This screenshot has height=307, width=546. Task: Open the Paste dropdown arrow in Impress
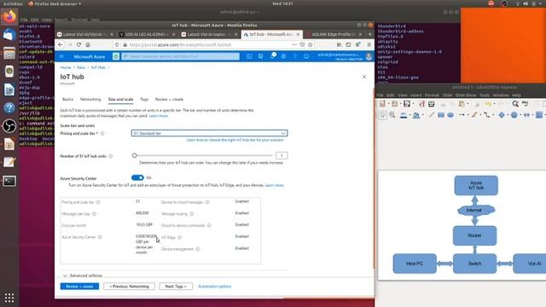[468, 104]
